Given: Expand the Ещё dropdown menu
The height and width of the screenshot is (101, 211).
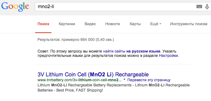Looking at the screenshot, I should tap(156, 24).
